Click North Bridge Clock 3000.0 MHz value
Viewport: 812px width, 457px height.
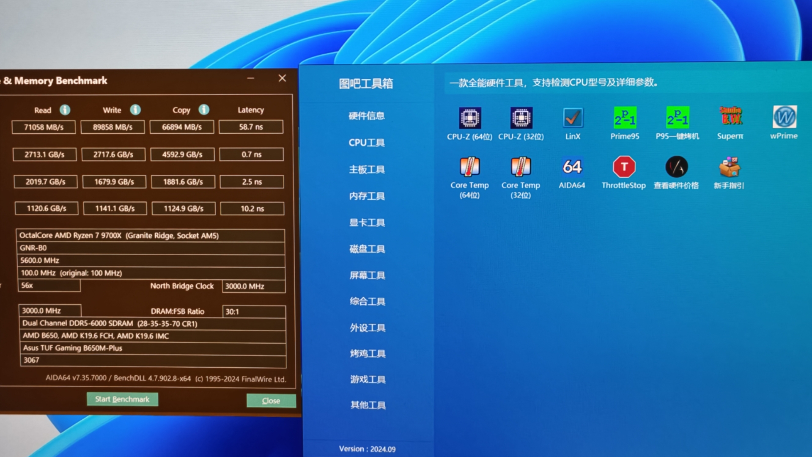coord(254,286)
